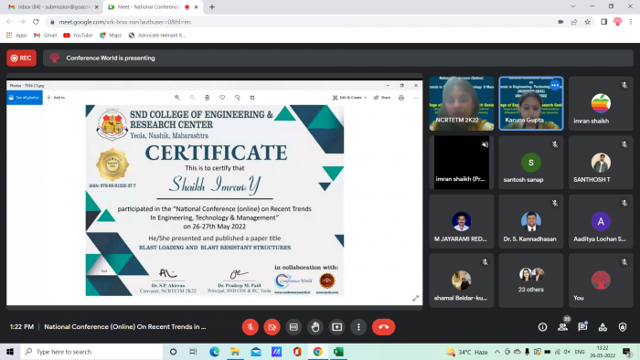The image size is (640, 360).
Task: Open Chrome three-dot menu
Action: (631, 22)
